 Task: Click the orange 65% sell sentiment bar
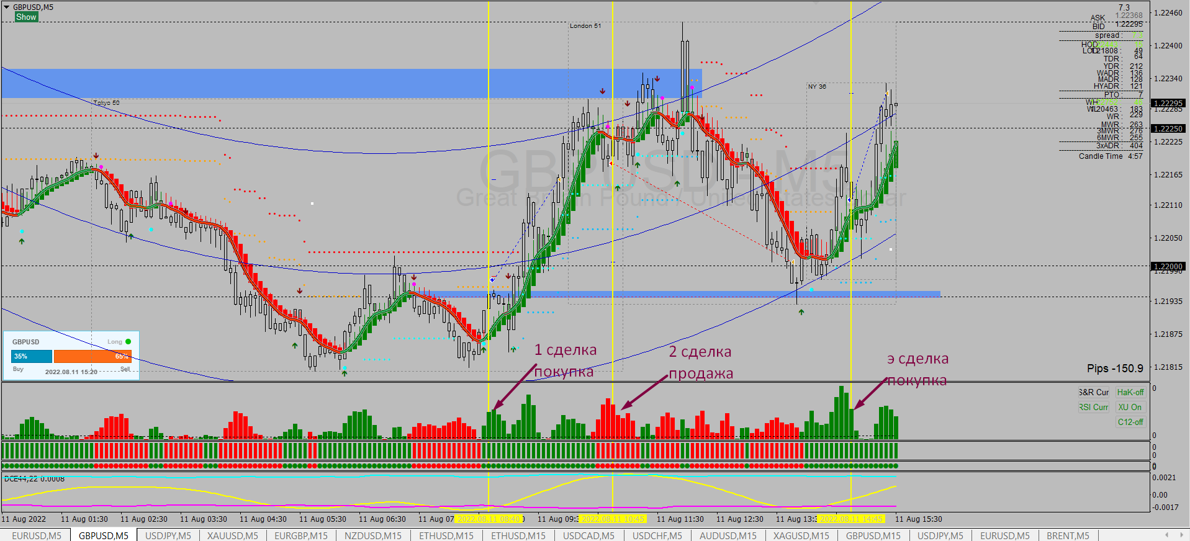click(x=92, y=356)
